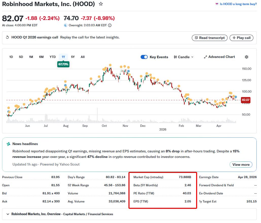Select the 1D time range
The width and height of the screenshot is (261, 223).
click(x=11, y=57)
